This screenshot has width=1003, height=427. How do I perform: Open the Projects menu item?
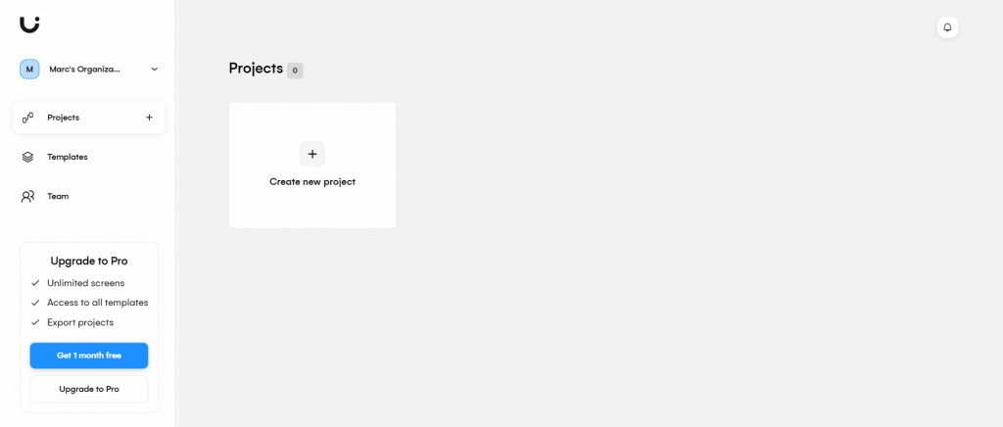89,118
